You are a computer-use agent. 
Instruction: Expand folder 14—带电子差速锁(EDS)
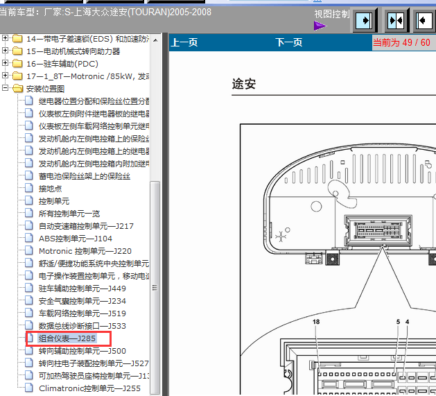coord(5,38)
